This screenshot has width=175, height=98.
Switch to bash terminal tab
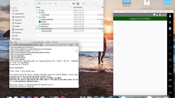(59, 45)
